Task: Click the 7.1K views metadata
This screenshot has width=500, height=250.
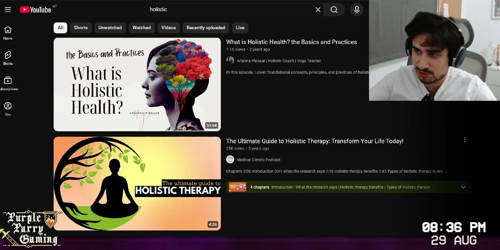Action: pyautogui.click(x=236, y=50)
